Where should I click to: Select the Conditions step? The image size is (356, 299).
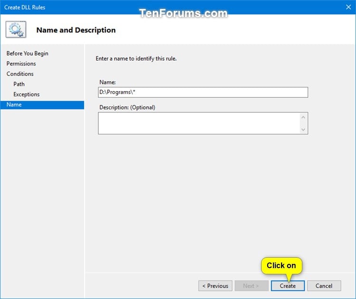pos(20,74)
